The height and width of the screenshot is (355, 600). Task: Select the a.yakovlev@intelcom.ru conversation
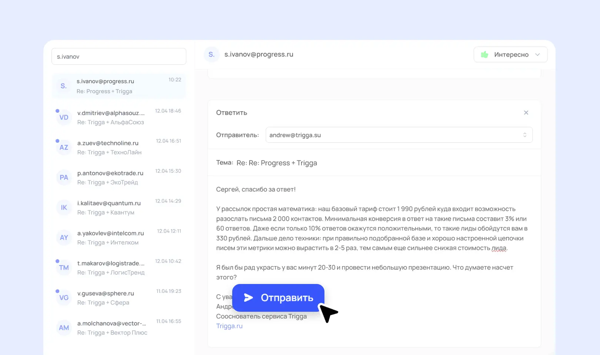point(118,238)
